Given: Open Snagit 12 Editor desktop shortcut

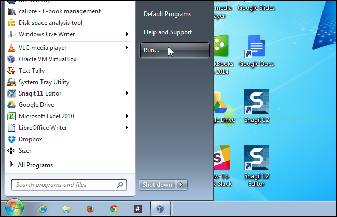Looking at the screenshot, I should (x=257, y=166).
